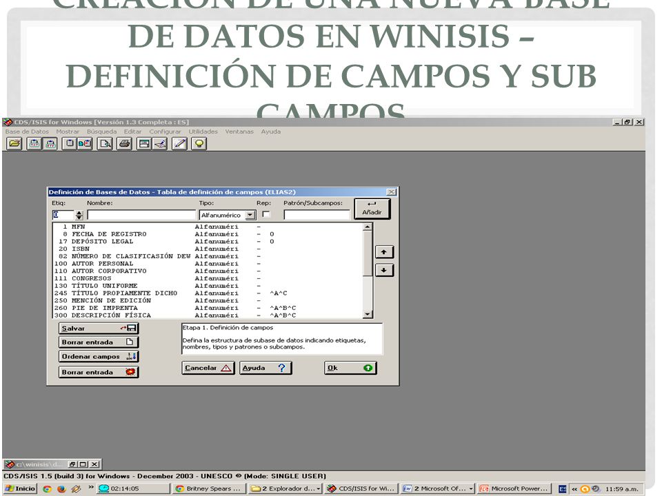This screenshot has width=662, height=496.
Task: Click Chrome icon in quick launch
Action: click(48, 489)
